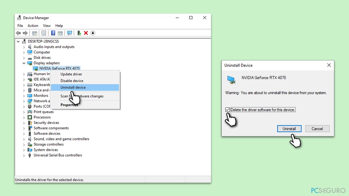Close the Uninstall Device dialog
This screenshot has height=196, width=349.
[329, 65]
